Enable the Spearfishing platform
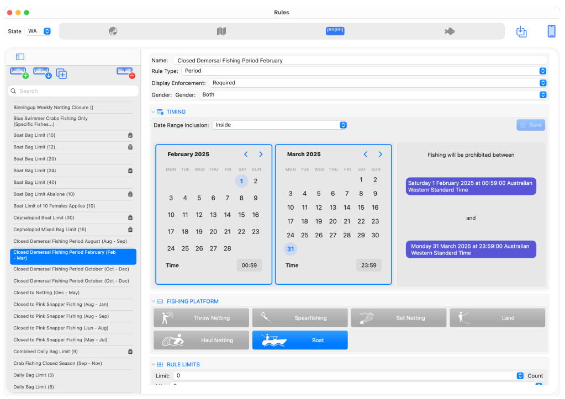The width and height of the screenshot is (565, 399). click(300, 318)
